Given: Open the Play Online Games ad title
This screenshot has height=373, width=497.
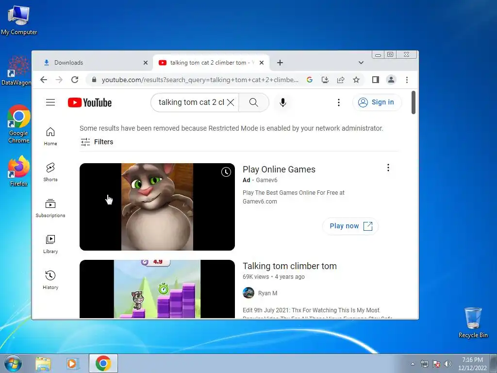Looking at the screenshot, I should pos(279,170).
